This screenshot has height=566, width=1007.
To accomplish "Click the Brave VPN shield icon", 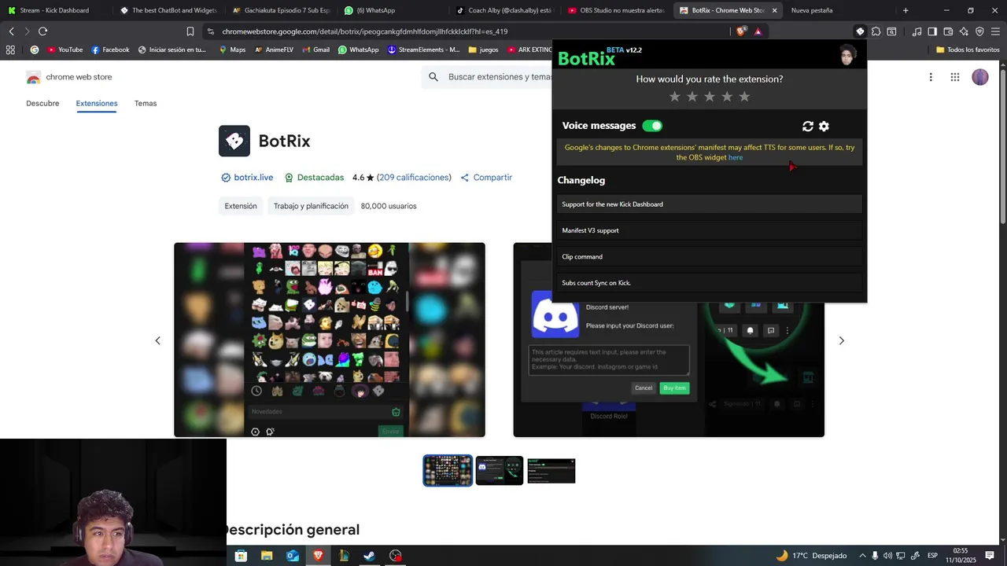I will click(x=979, y=31).
